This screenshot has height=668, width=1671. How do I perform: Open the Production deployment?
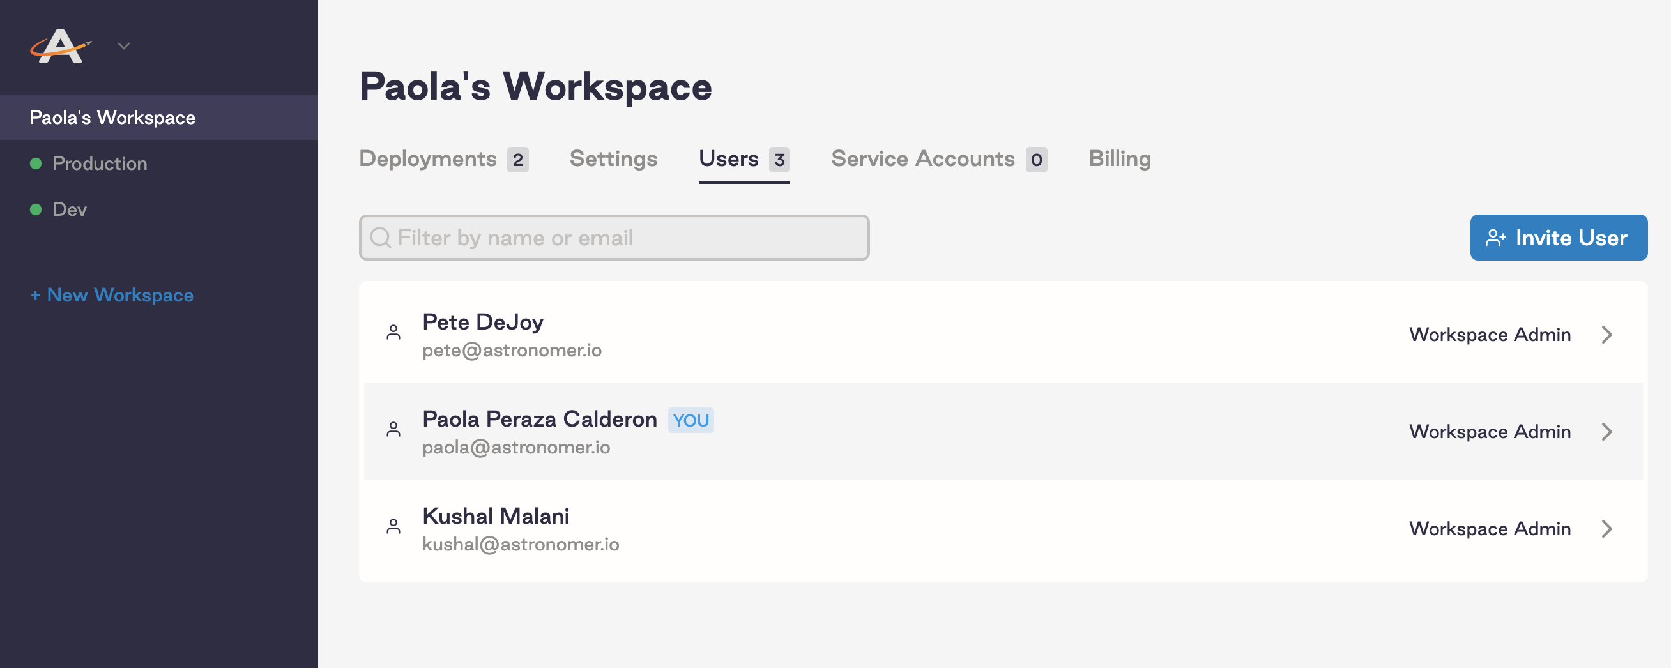pyautogui.click(x=100, y=163)
